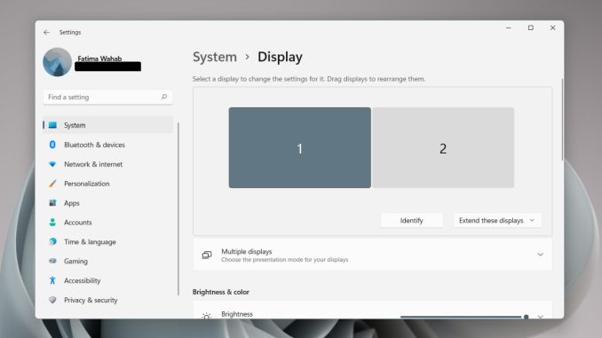Open Personalization settings
The image size is (602, 338).
pos(108,184)
